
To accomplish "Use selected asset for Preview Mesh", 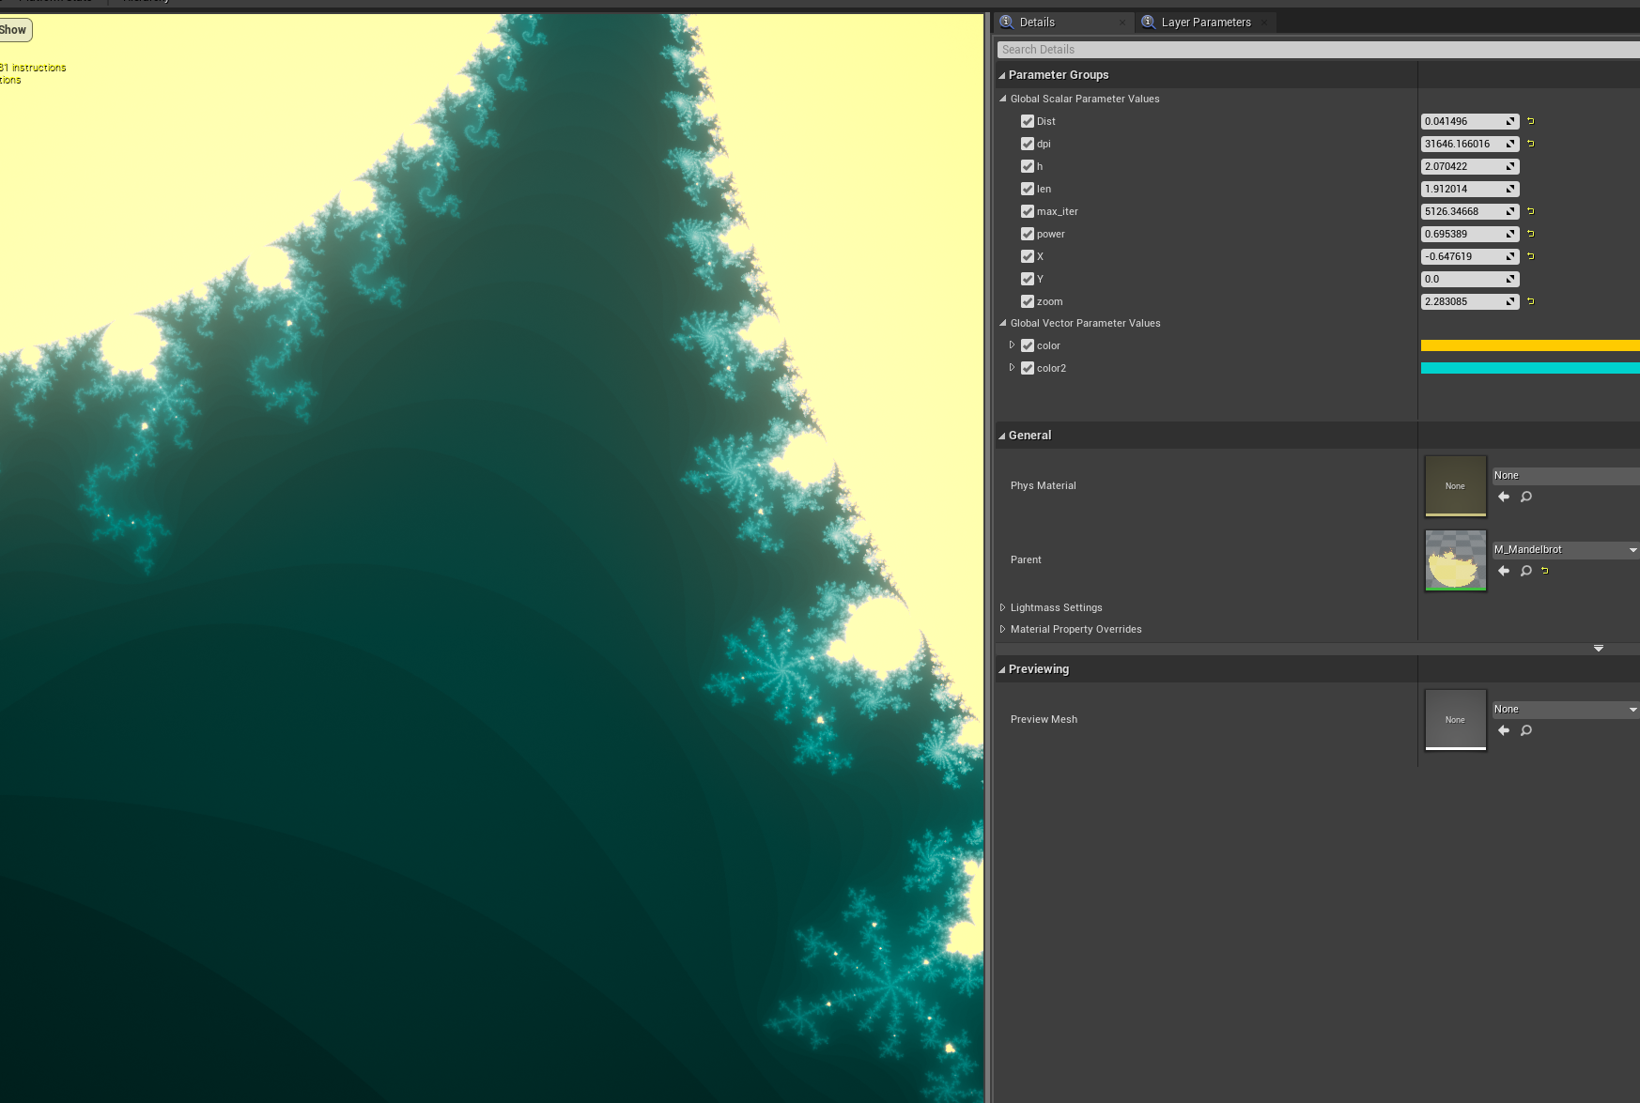I will [1504, 730].
